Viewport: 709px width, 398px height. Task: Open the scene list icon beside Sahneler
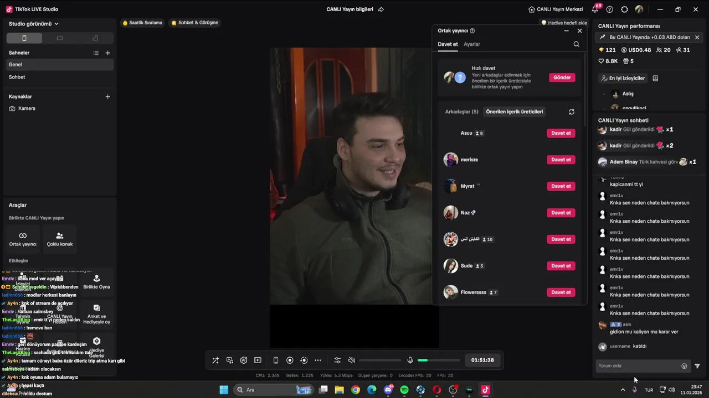(x=96, y=53)
